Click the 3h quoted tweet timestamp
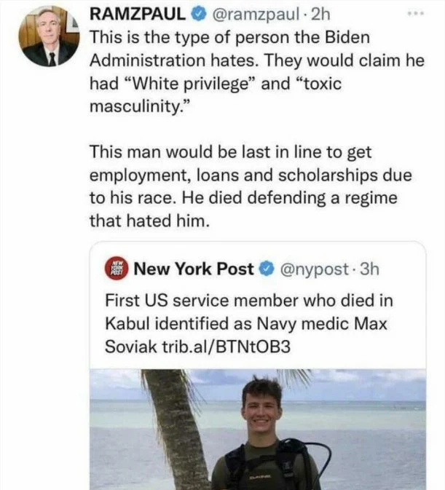The height and width of the screenshot is (490, 445). point(369,269)
